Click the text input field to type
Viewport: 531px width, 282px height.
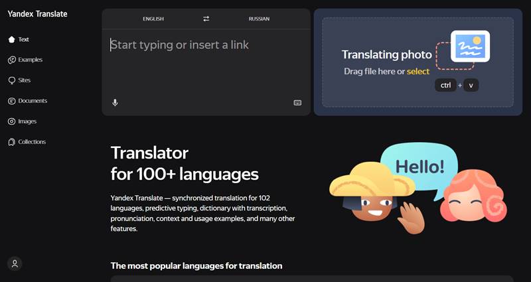click(x=206, y=62)
